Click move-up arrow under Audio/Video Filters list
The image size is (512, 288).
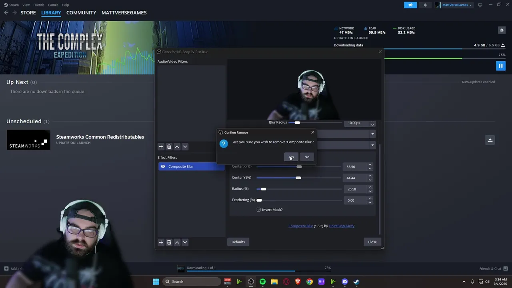pos(177,147)
